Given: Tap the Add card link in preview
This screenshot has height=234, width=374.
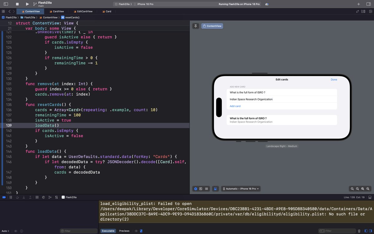Looking at the screenshot, I should (235, 106).
